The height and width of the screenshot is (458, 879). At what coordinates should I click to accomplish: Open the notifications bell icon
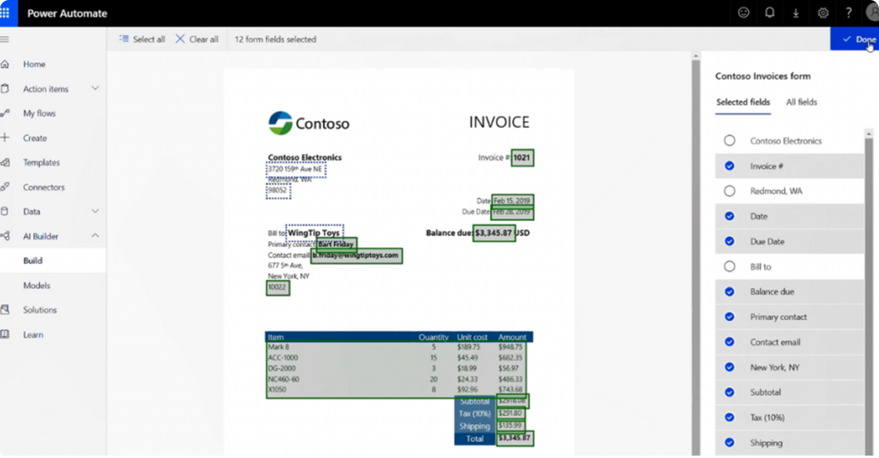click(x=770, y=13)
